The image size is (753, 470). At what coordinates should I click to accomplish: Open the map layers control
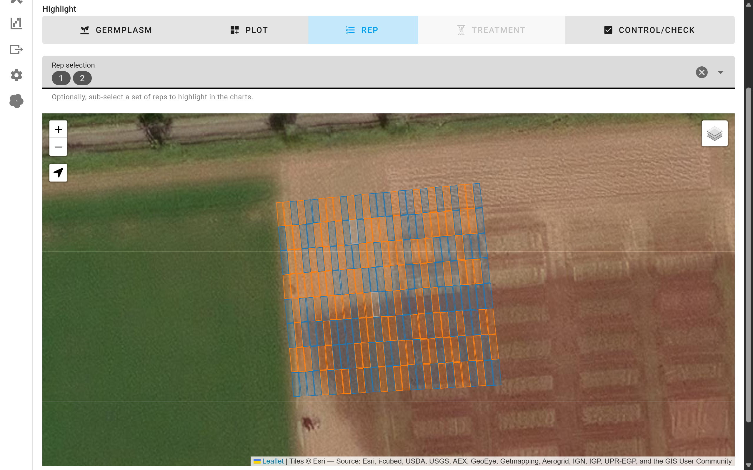(714, 133)
